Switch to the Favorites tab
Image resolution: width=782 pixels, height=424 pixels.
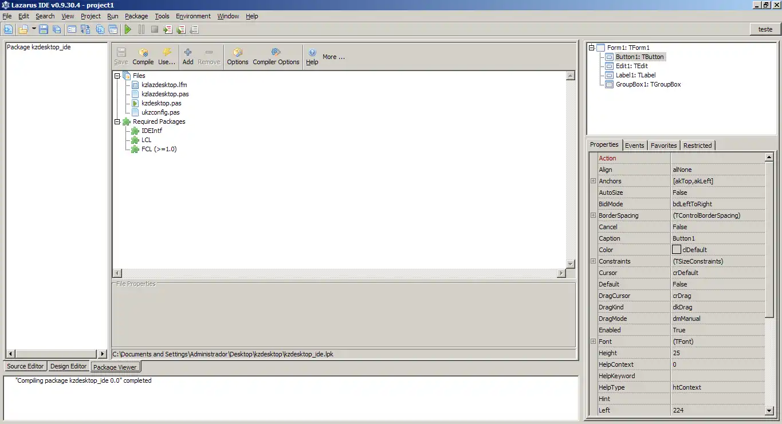click(664, 146)
